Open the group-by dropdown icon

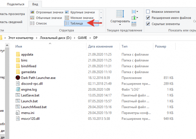(x=135, y=12)
